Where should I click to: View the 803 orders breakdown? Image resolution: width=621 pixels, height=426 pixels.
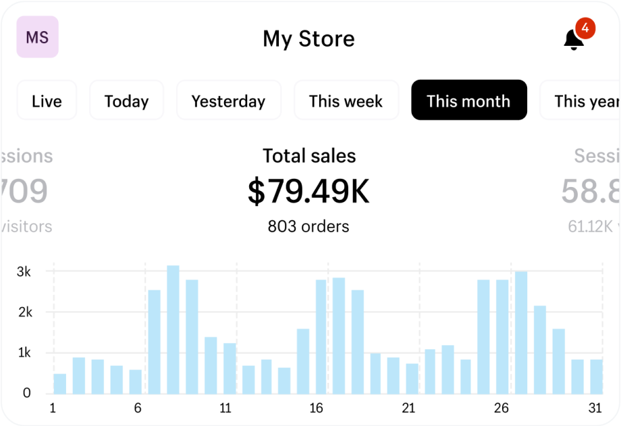pyautogui.click(x=308, y=226)
